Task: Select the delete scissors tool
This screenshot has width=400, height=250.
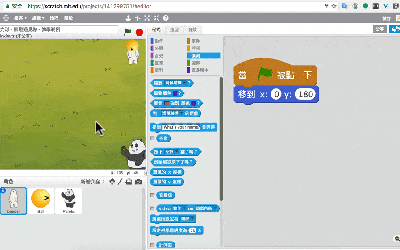Action: tap(138, 18)
